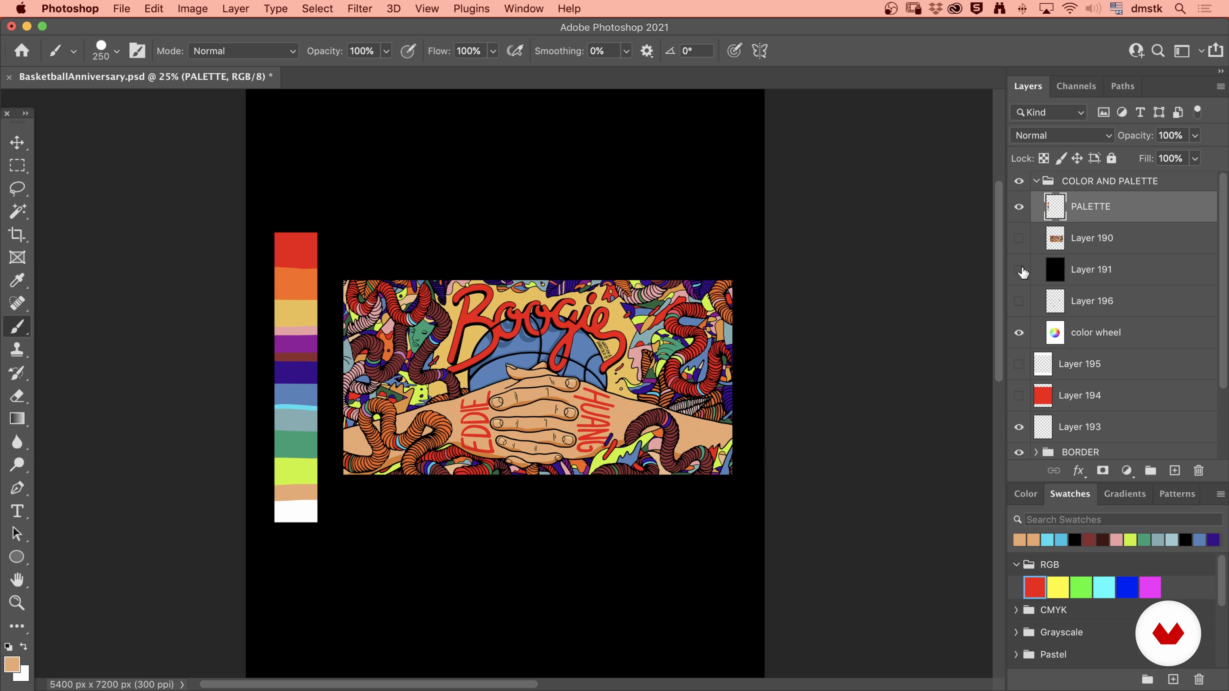Viewport: 1229px width, 691px height.
Task: Toggle the brush settings panel icon
Action: click(x=137, y=51)
